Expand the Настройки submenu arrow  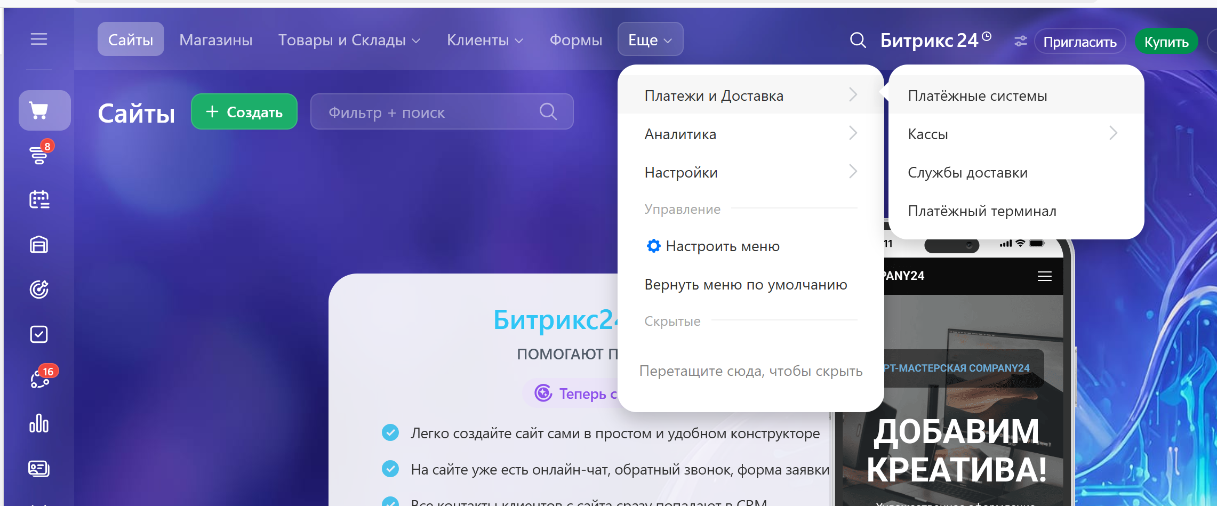(853, 172)
